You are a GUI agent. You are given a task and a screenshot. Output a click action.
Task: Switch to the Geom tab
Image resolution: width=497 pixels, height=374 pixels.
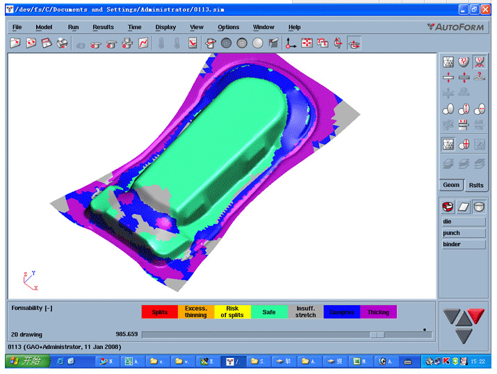(451, 185)
